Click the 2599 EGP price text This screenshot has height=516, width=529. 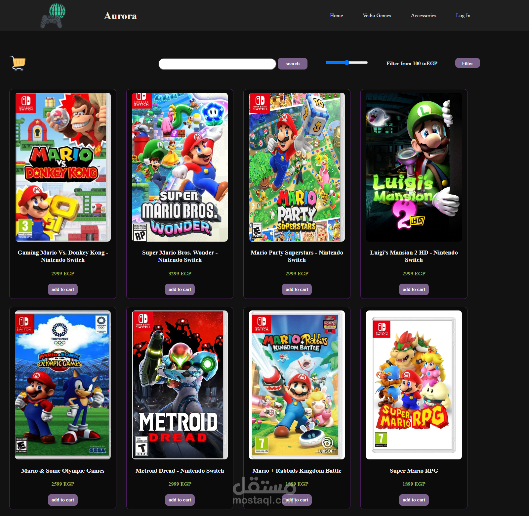pos(63,484)
